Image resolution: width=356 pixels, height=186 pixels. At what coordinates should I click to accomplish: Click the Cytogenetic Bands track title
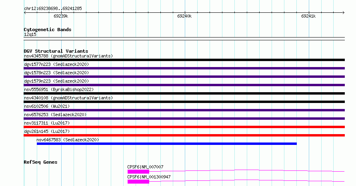pyautogui.click(x=48, y=30)
